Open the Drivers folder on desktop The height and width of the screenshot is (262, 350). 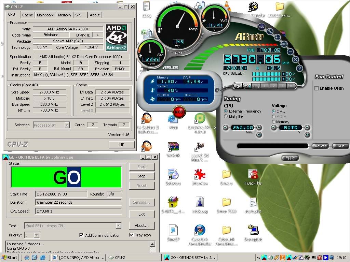tap(226, 177)
